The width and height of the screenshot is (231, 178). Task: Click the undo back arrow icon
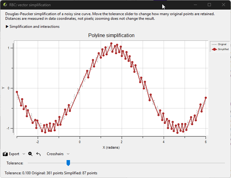pos(38,154)
